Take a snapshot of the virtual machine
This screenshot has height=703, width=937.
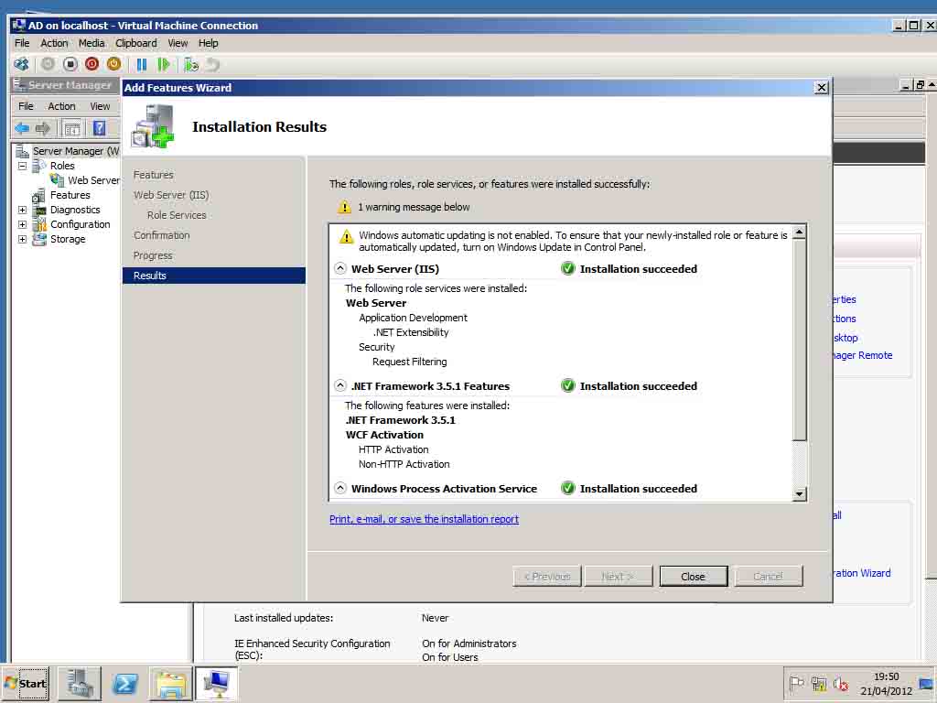pyautogui.click(x=190, y=64)
